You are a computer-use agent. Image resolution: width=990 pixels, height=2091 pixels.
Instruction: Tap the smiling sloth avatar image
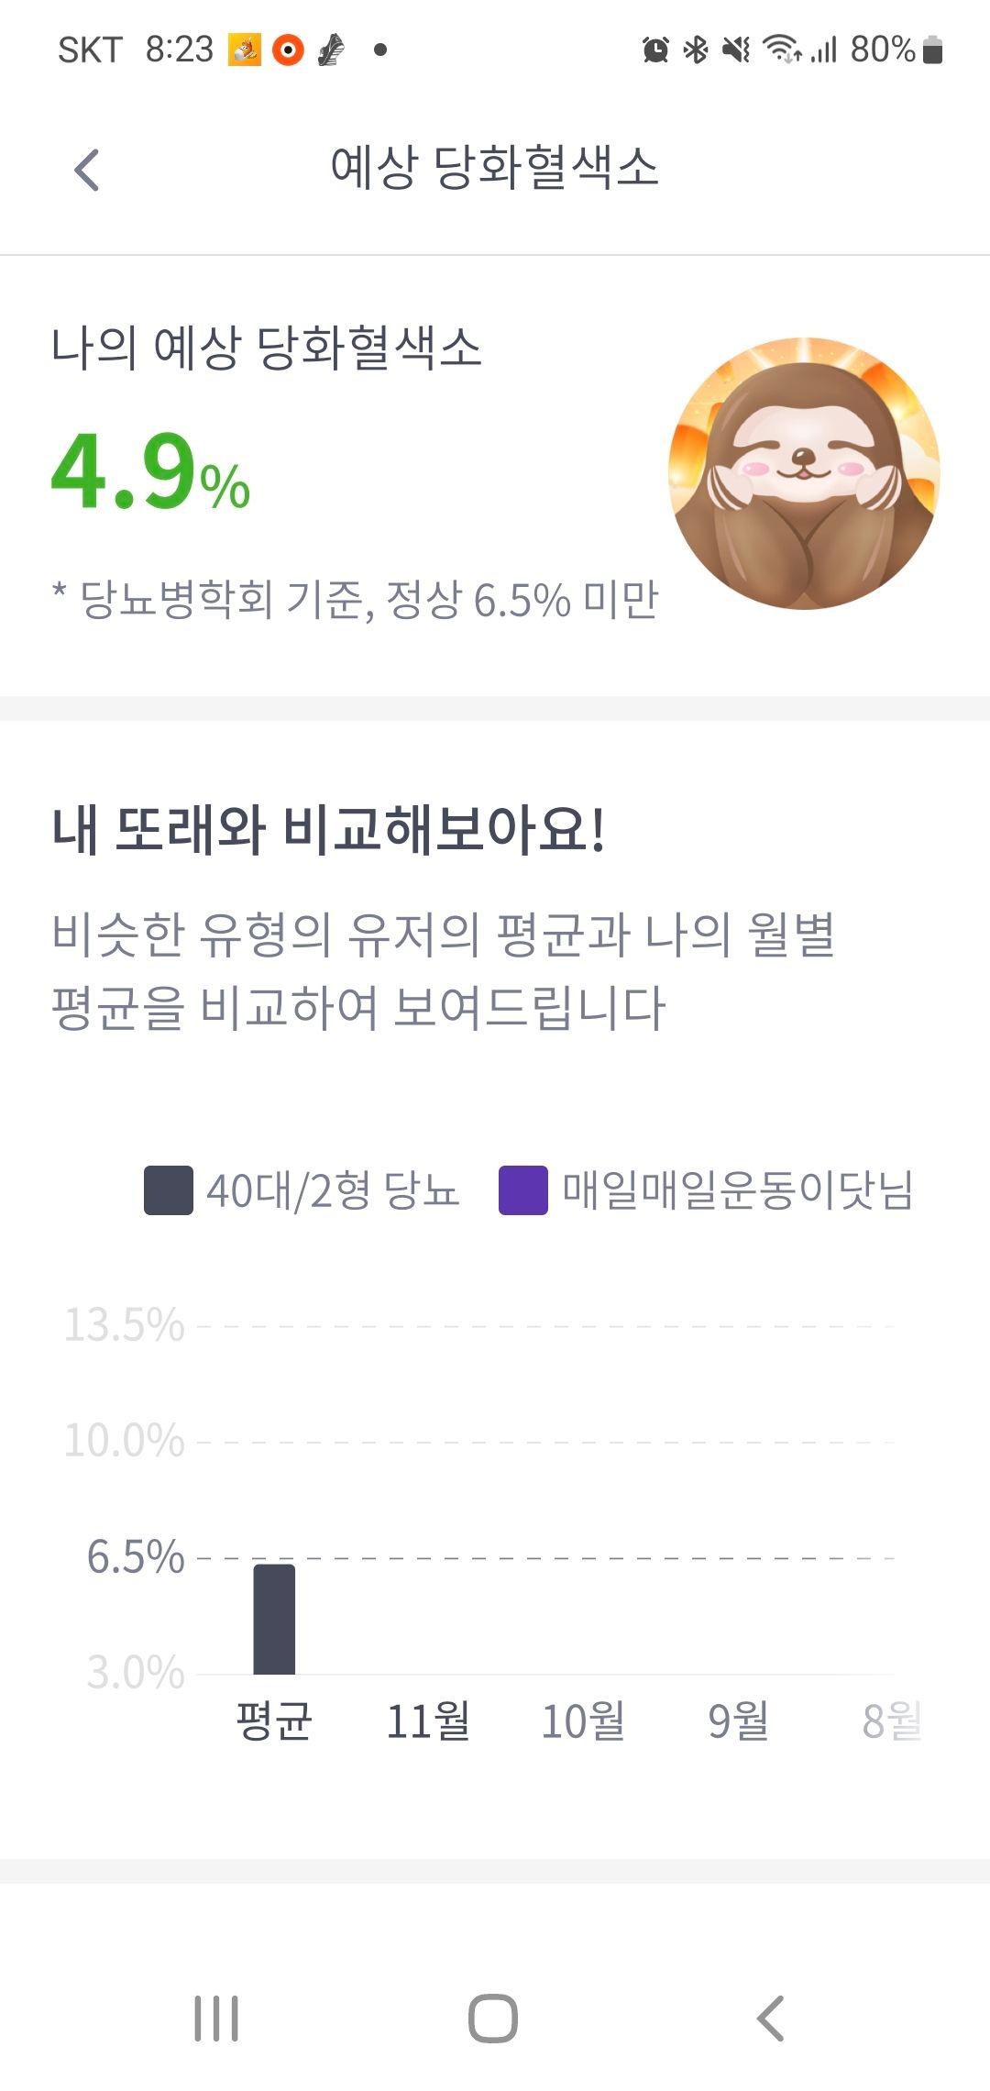point(804,473)
